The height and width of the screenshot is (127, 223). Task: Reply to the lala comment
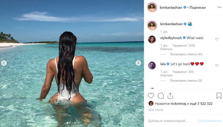coord(166,75)
